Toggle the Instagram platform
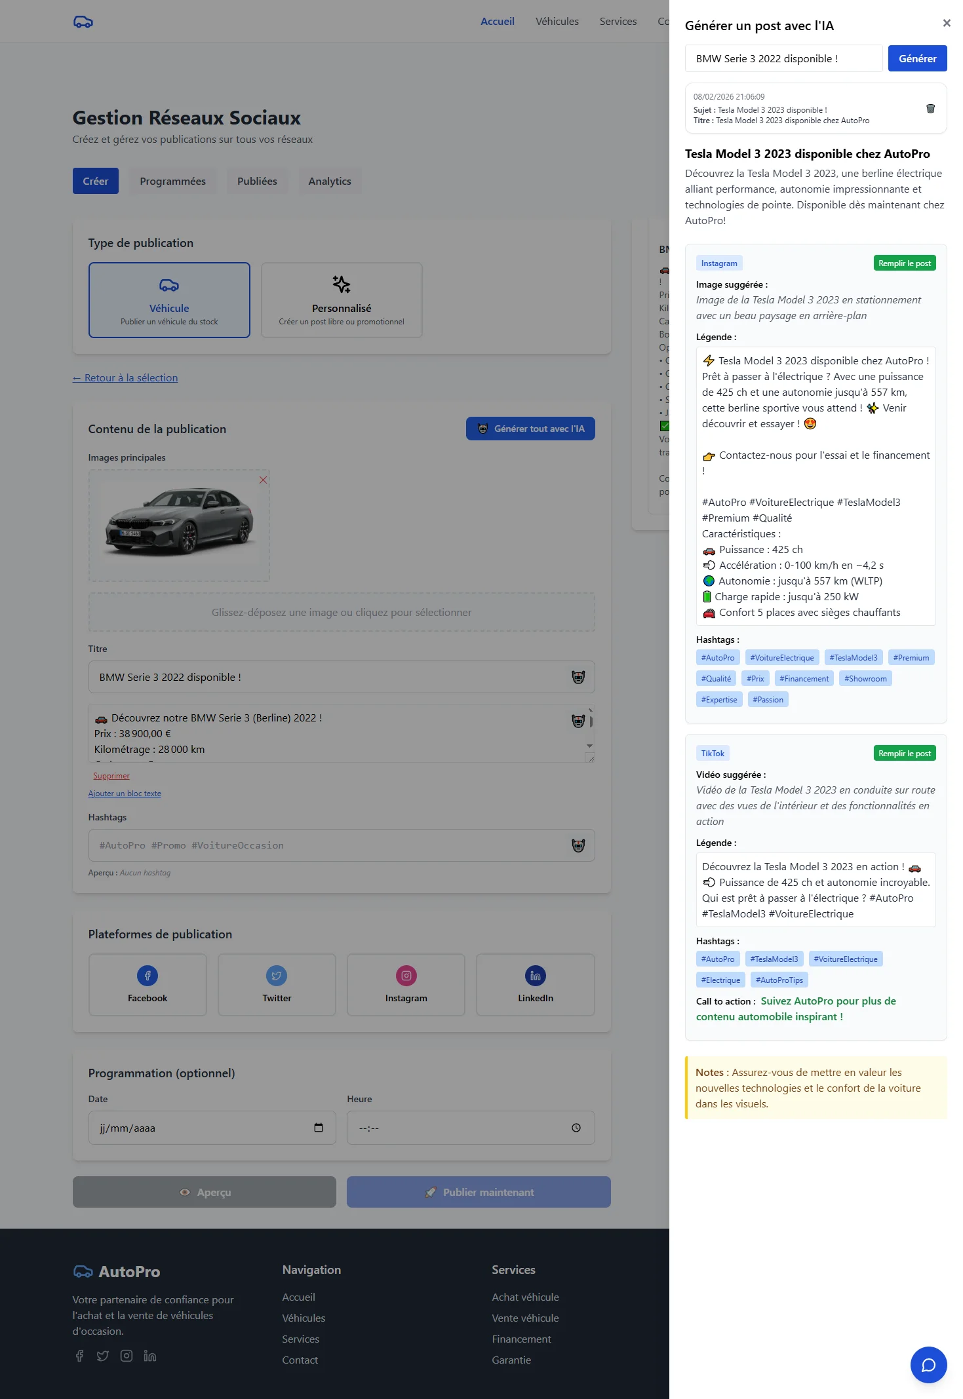 (406, 985)
